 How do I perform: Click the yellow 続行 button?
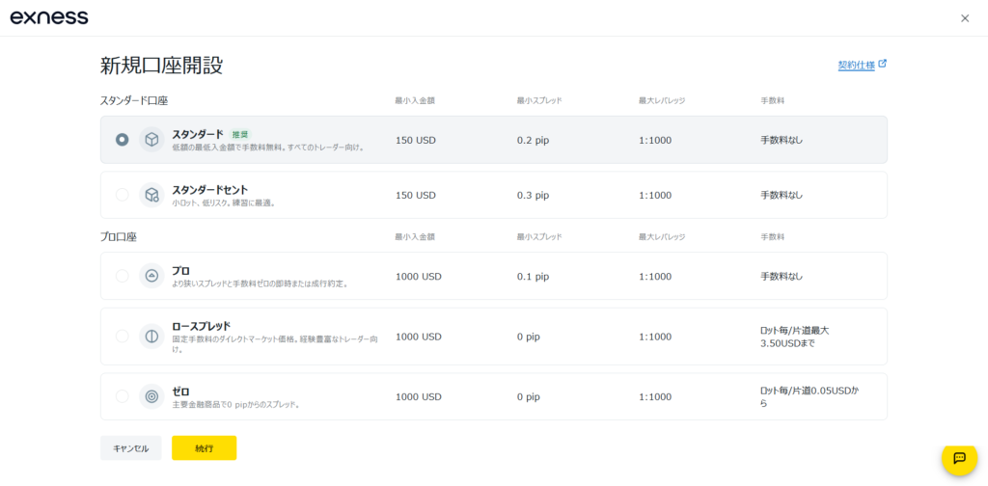(x=205, y=448)
